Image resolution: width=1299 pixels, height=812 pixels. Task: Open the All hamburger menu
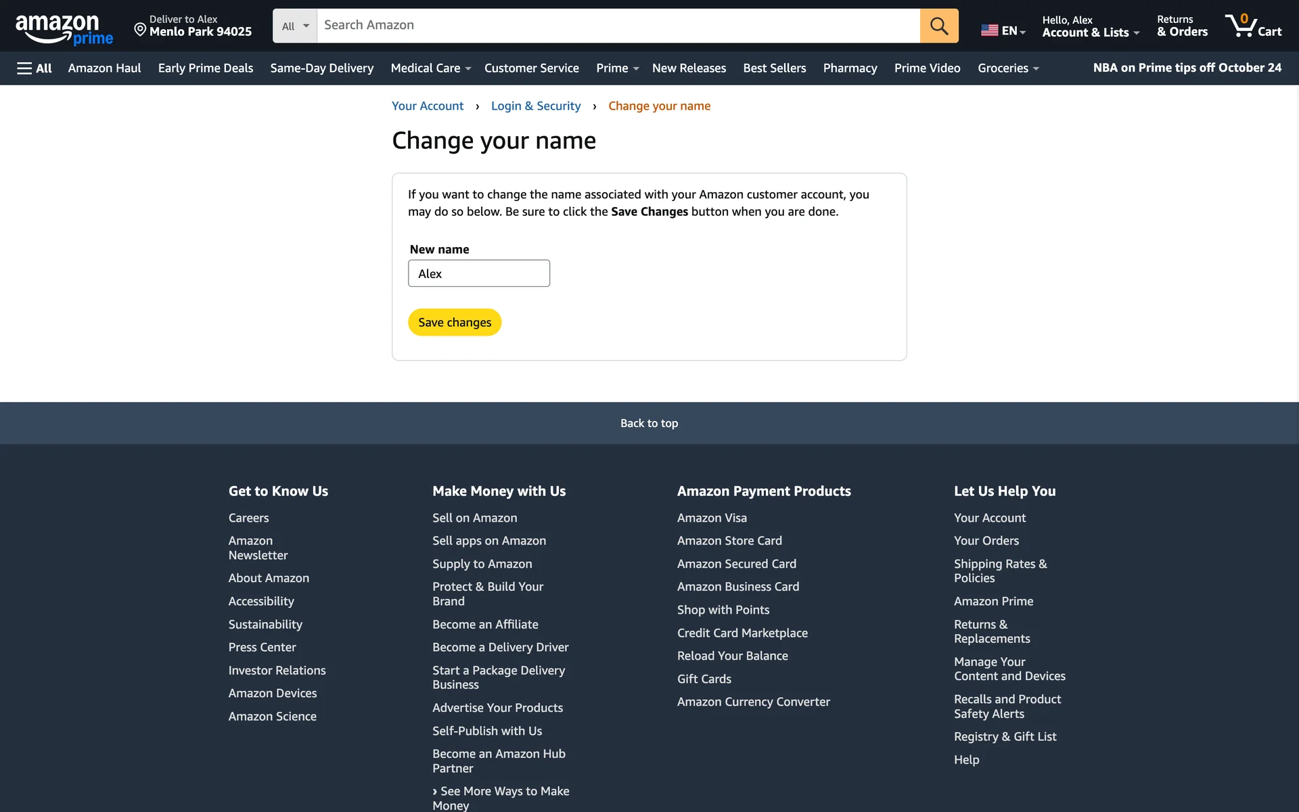[x=34, y=68]
